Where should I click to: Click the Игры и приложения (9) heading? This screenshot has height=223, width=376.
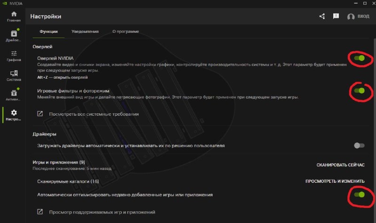[x=59, y=162]
